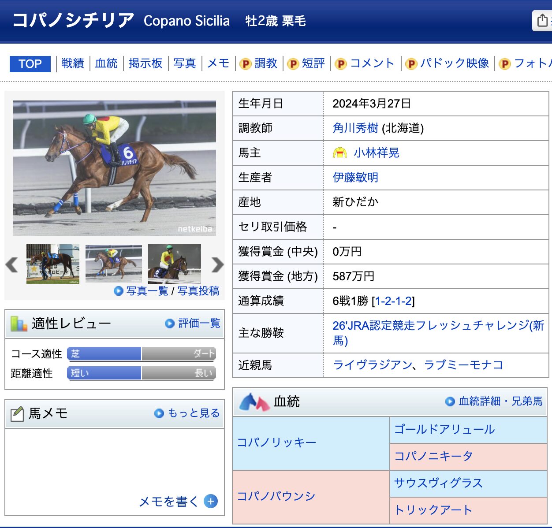Click 写真投稿 to submit a photo

tap(198, 291)
